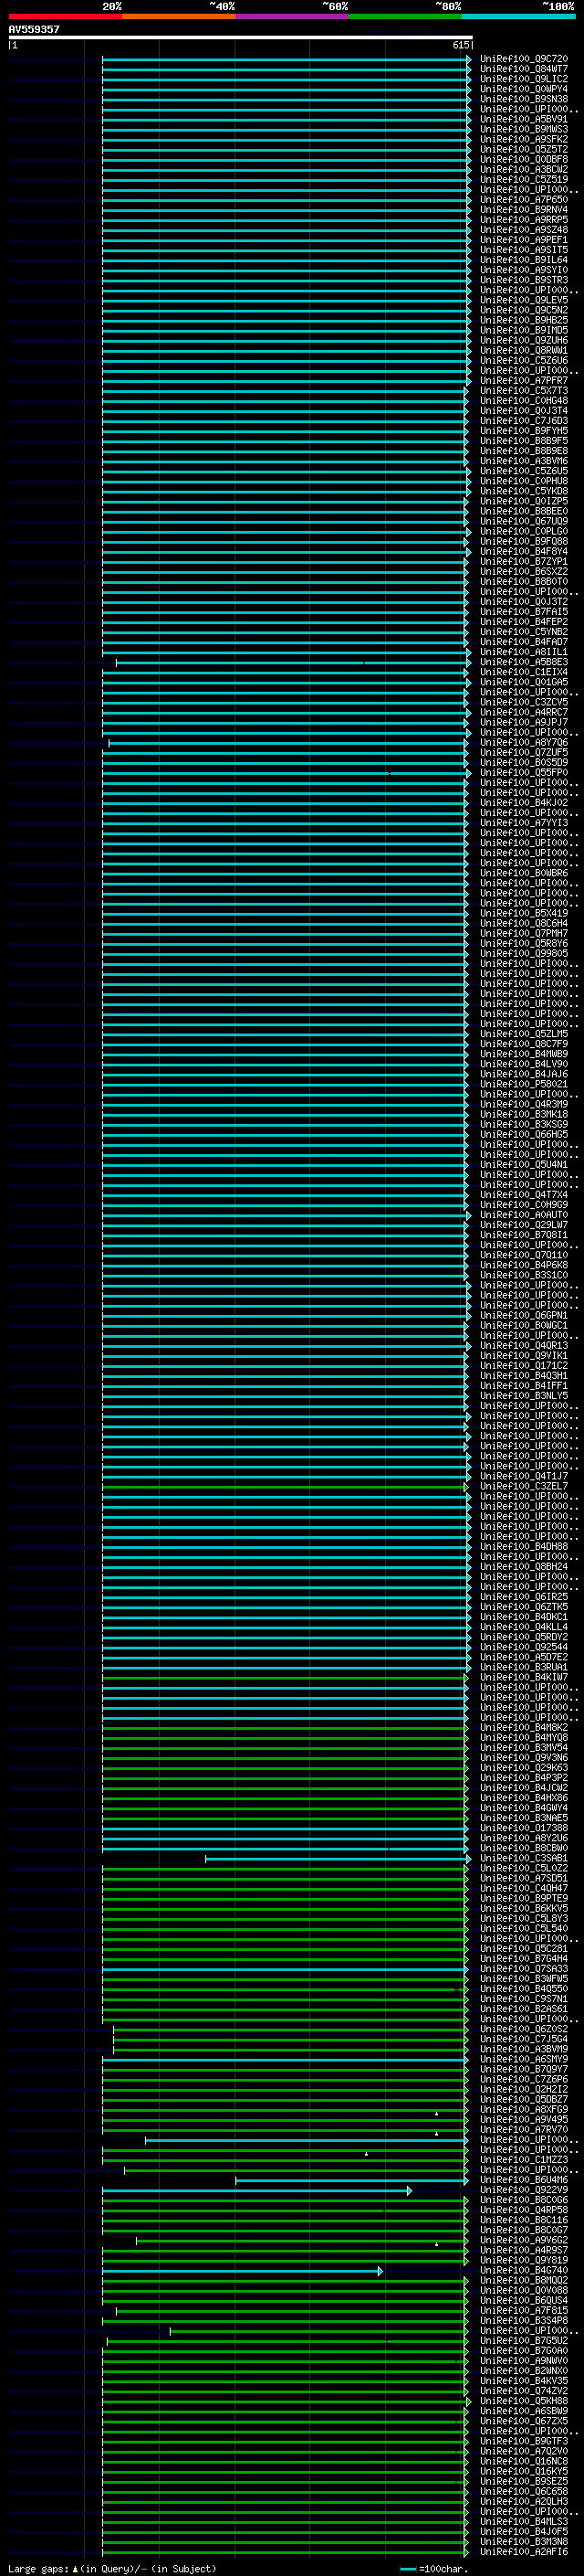584x2576 pixels.
Task: Select hit label UniRef100_Q4T7X4
Action: (524, 1195)
